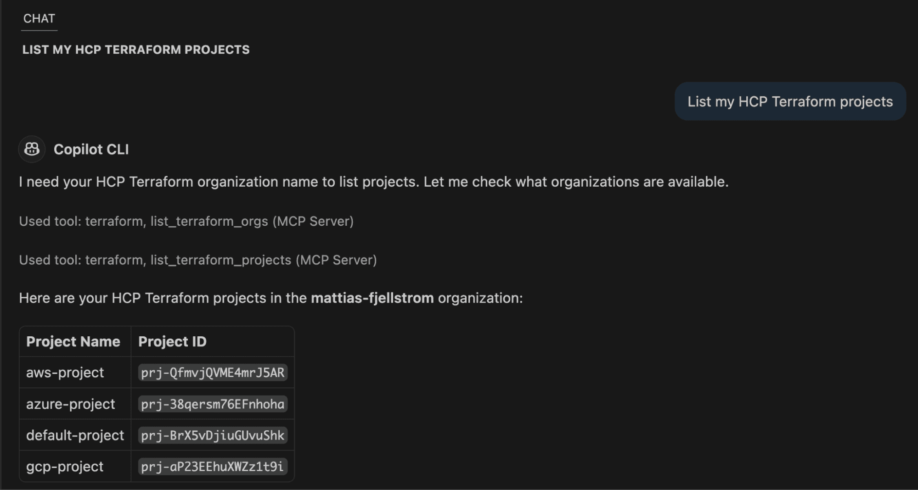The image size is (918, 490).
Task: Open the list_terraform_projects tool usage line
Action: tap(198, 260)
